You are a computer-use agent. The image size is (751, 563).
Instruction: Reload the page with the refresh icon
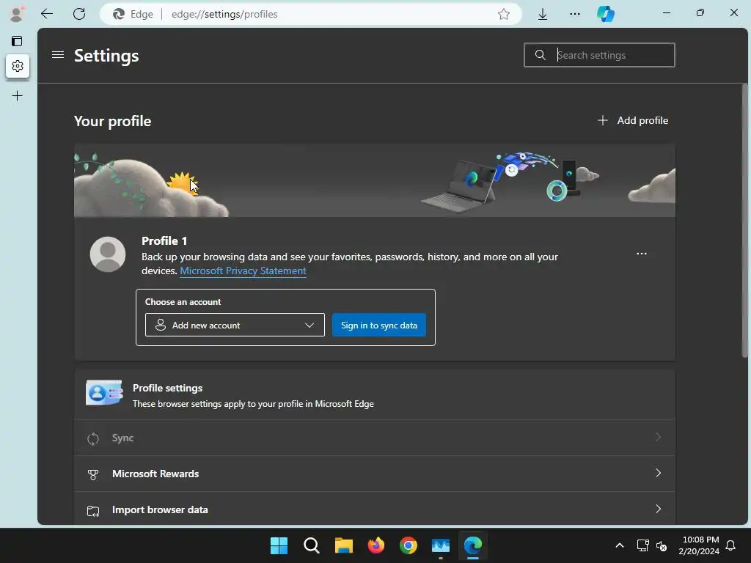point(79,14)
